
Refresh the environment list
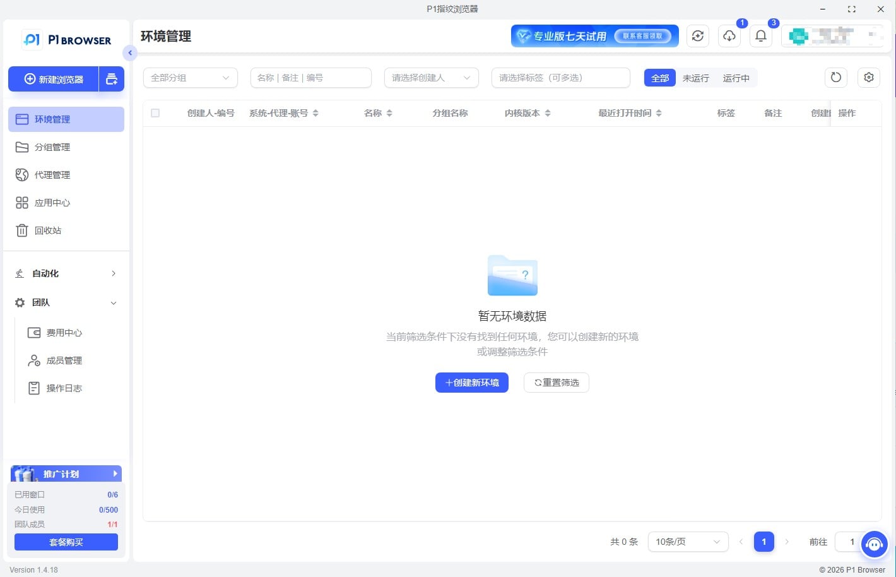tap(836, 78)
